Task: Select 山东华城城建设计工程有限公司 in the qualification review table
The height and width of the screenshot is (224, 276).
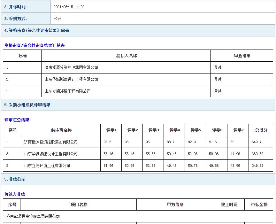Action: [x=71, y=80]
